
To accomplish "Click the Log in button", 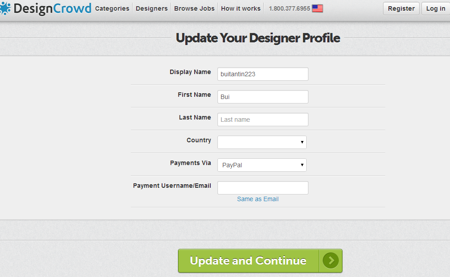I will 435,8.
